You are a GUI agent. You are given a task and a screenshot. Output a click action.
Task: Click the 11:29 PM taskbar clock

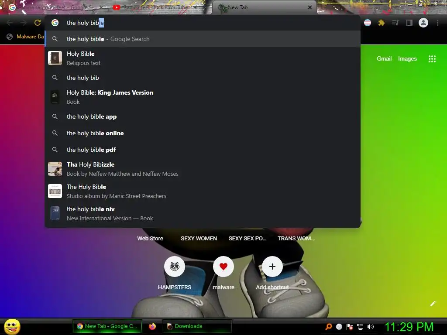coord(409,327)
